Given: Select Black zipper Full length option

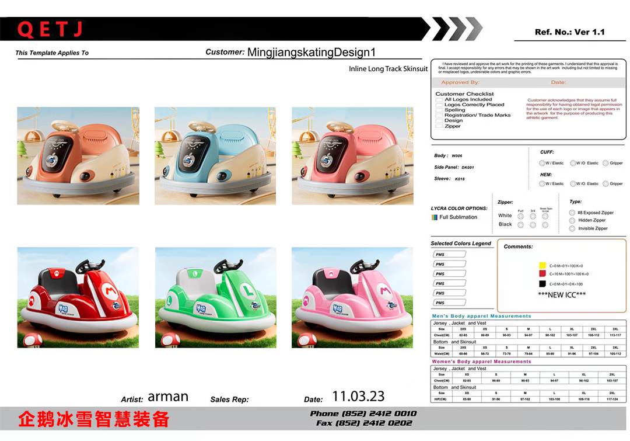Looking at the screenshot, I should coord(521,225).
